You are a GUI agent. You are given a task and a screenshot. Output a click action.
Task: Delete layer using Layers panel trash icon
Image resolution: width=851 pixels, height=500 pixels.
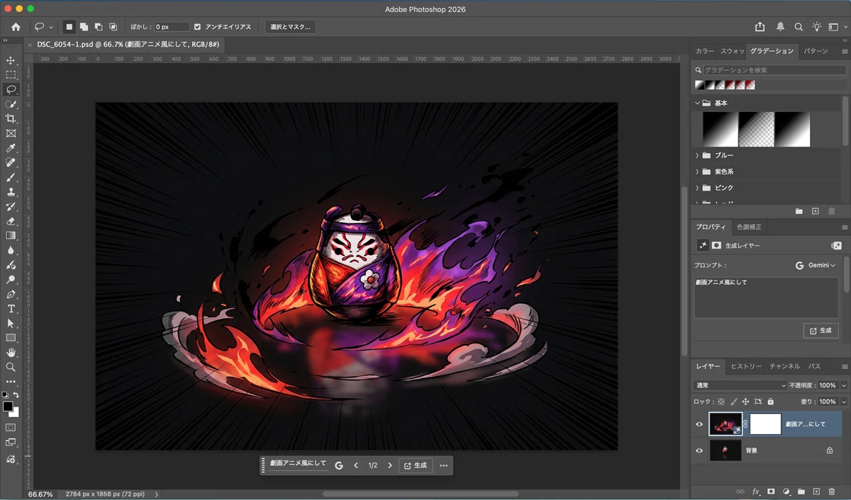832,491
